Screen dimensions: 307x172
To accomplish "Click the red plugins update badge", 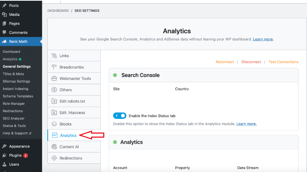I will (26, 156).
